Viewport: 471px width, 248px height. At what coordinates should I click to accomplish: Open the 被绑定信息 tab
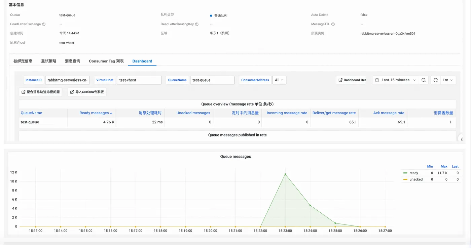click(23, 61)
